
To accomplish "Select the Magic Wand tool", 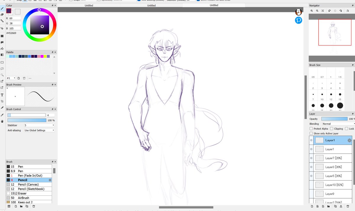I will coord(2,75).
